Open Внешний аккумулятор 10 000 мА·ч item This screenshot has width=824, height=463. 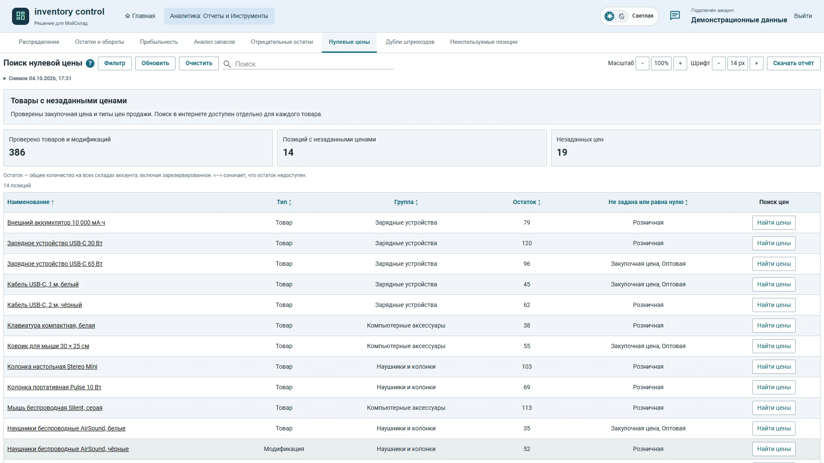56,223
